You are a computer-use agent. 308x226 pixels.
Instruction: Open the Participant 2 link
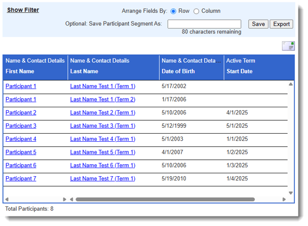pyautogui.click(x=21, y=113)
